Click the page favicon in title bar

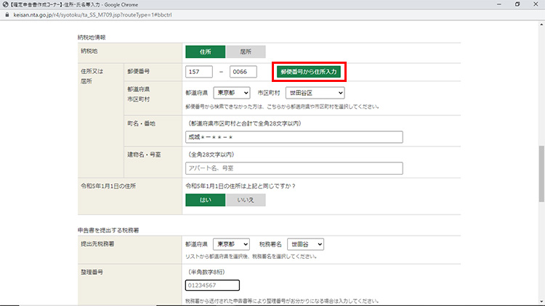(x=5, y=4)
